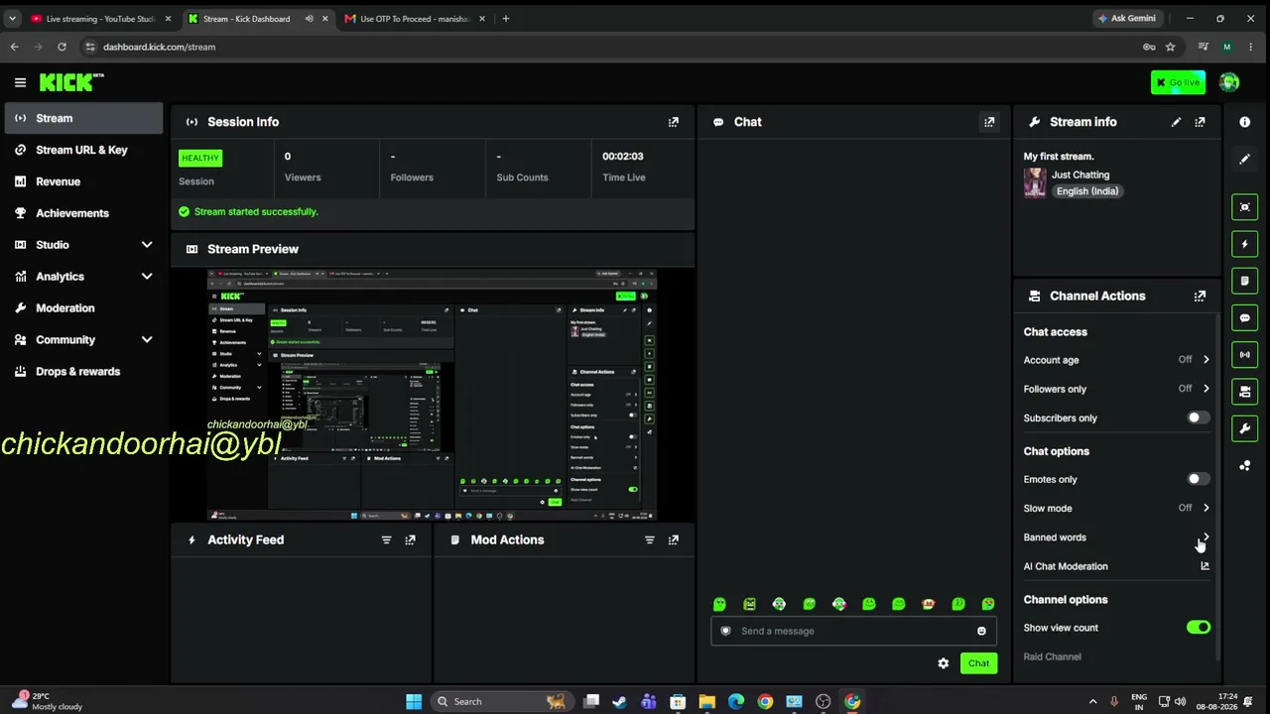Click the Windows Start button
The width and height of the screenshot is (1270, 714).
tap(414, 702)
